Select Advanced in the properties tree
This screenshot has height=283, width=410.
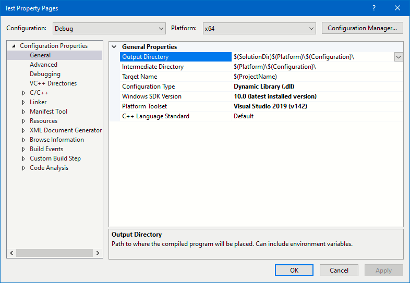coord(43,65)
